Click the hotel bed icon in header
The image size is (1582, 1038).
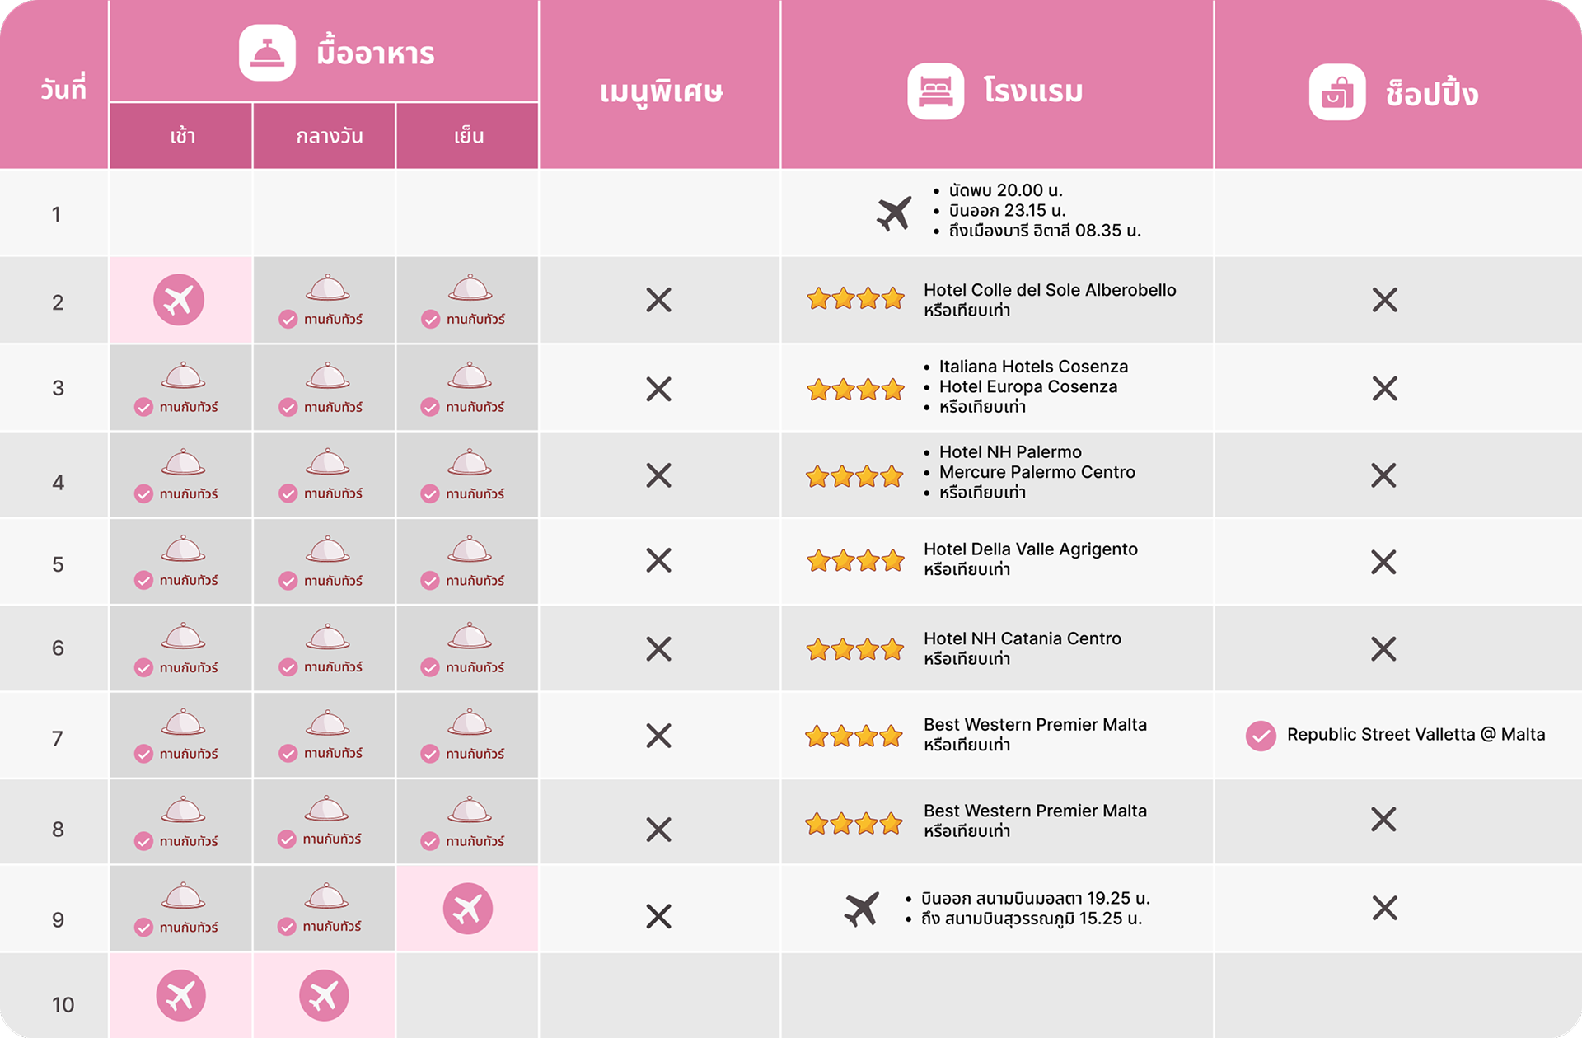[935, 91]
